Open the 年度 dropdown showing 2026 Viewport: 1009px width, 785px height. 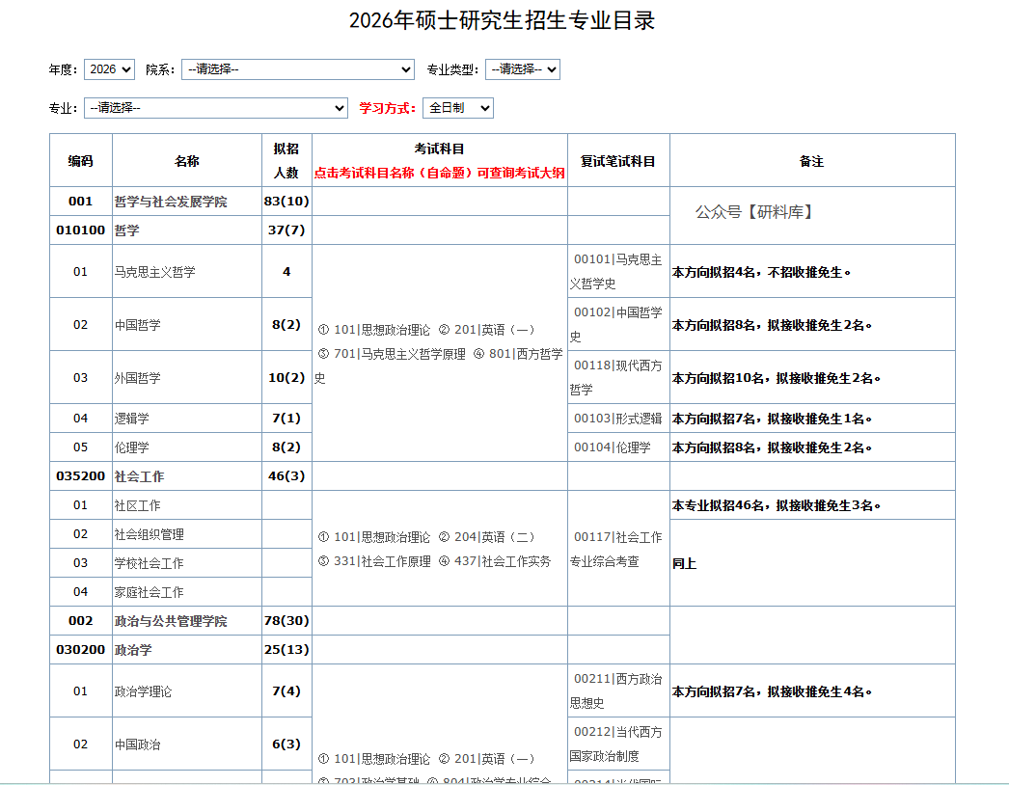tap(109, 69)
